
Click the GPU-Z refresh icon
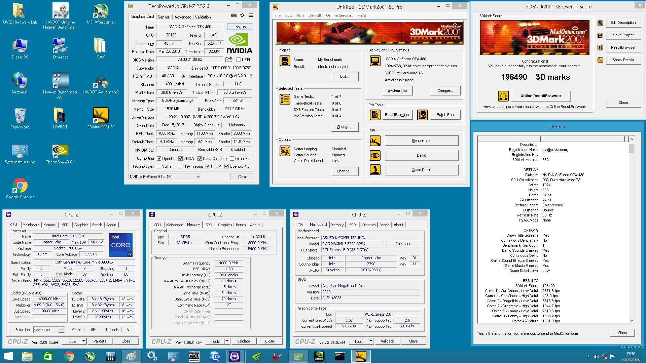point(242,15)
